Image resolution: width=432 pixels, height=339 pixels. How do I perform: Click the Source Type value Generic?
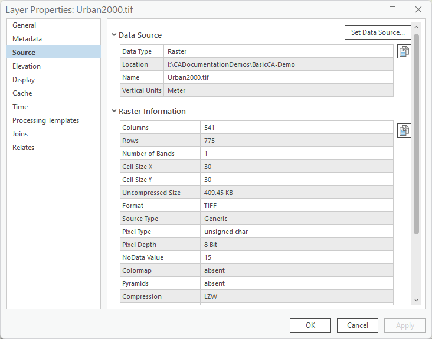pos(216,219)
